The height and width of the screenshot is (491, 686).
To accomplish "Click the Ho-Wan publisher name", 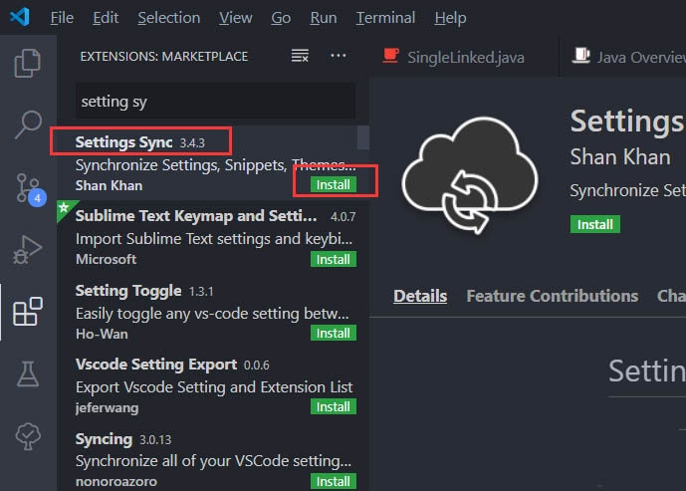I will pos(102,334).
